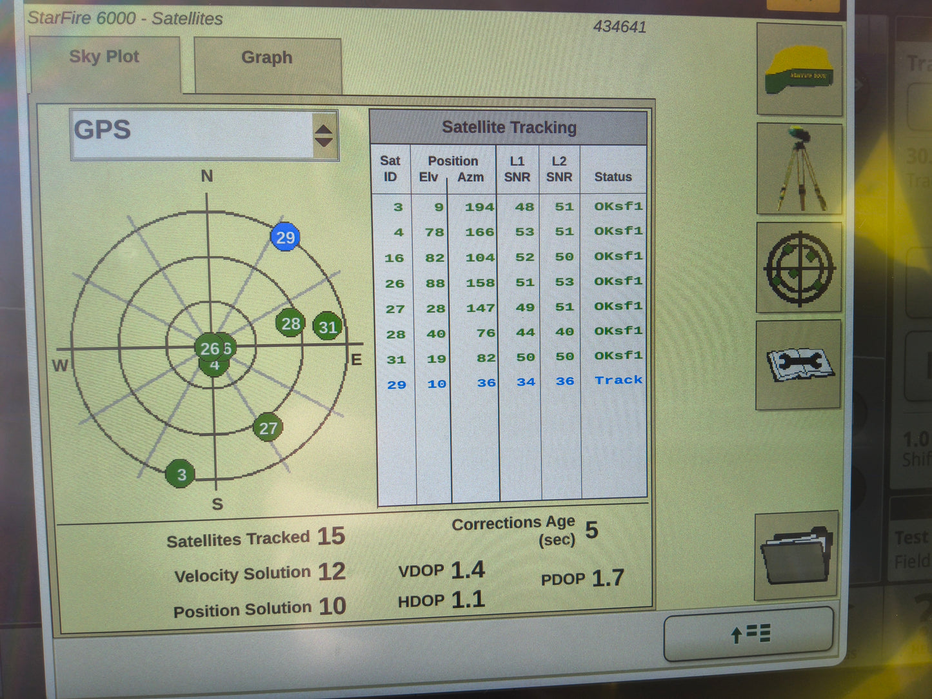
Task: Open the GPS constellation selector
Action: (x=193, y=131)
